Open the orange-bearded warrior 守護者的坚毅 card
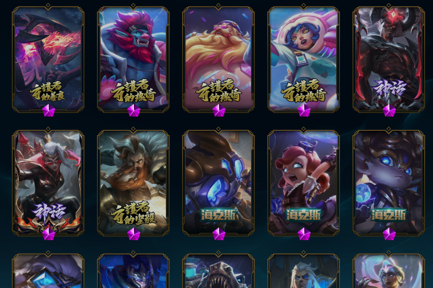The width and height of the screenshot is (433, 288). point(133,183)
